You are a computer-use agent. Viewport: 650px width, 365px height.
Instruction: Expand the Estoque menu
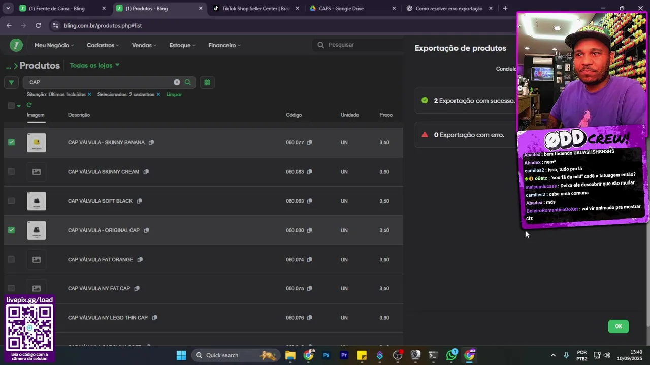pyautogui.click(x=182, y=45)
